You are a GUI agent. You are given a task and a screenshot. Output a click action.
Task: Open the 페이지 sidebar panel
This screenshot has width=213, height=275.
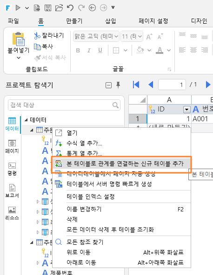click(12, 146)
